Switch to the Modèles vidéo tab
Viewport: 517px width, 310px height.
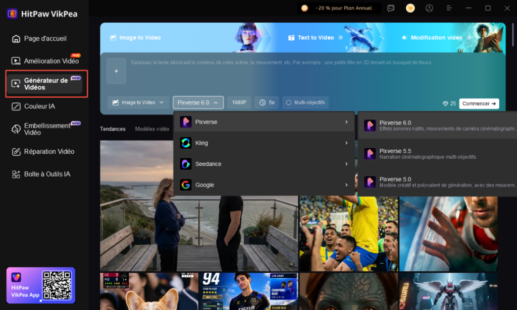coord(152,129)
